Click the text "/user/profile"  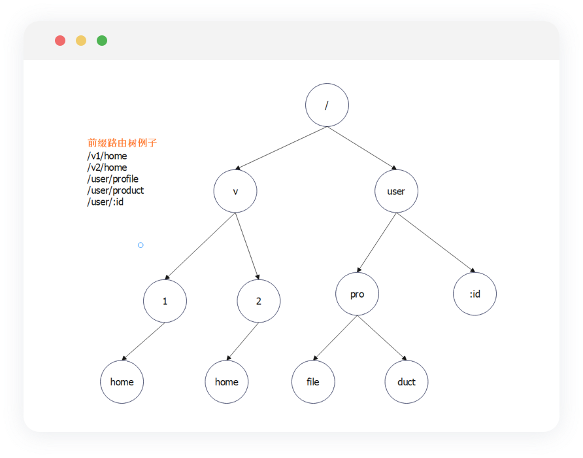[x=112, y=179]
